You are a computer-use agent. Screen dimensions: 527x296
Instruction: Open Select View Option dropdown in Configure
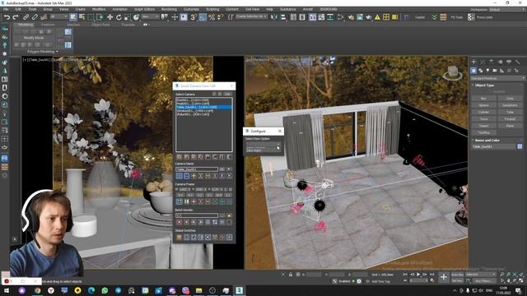pyautogui.click(x=263, y=145)
